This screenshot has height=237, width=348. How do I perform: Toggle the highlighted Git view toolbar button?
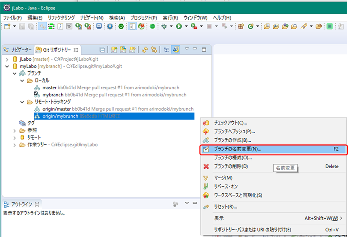coord(176,50)
